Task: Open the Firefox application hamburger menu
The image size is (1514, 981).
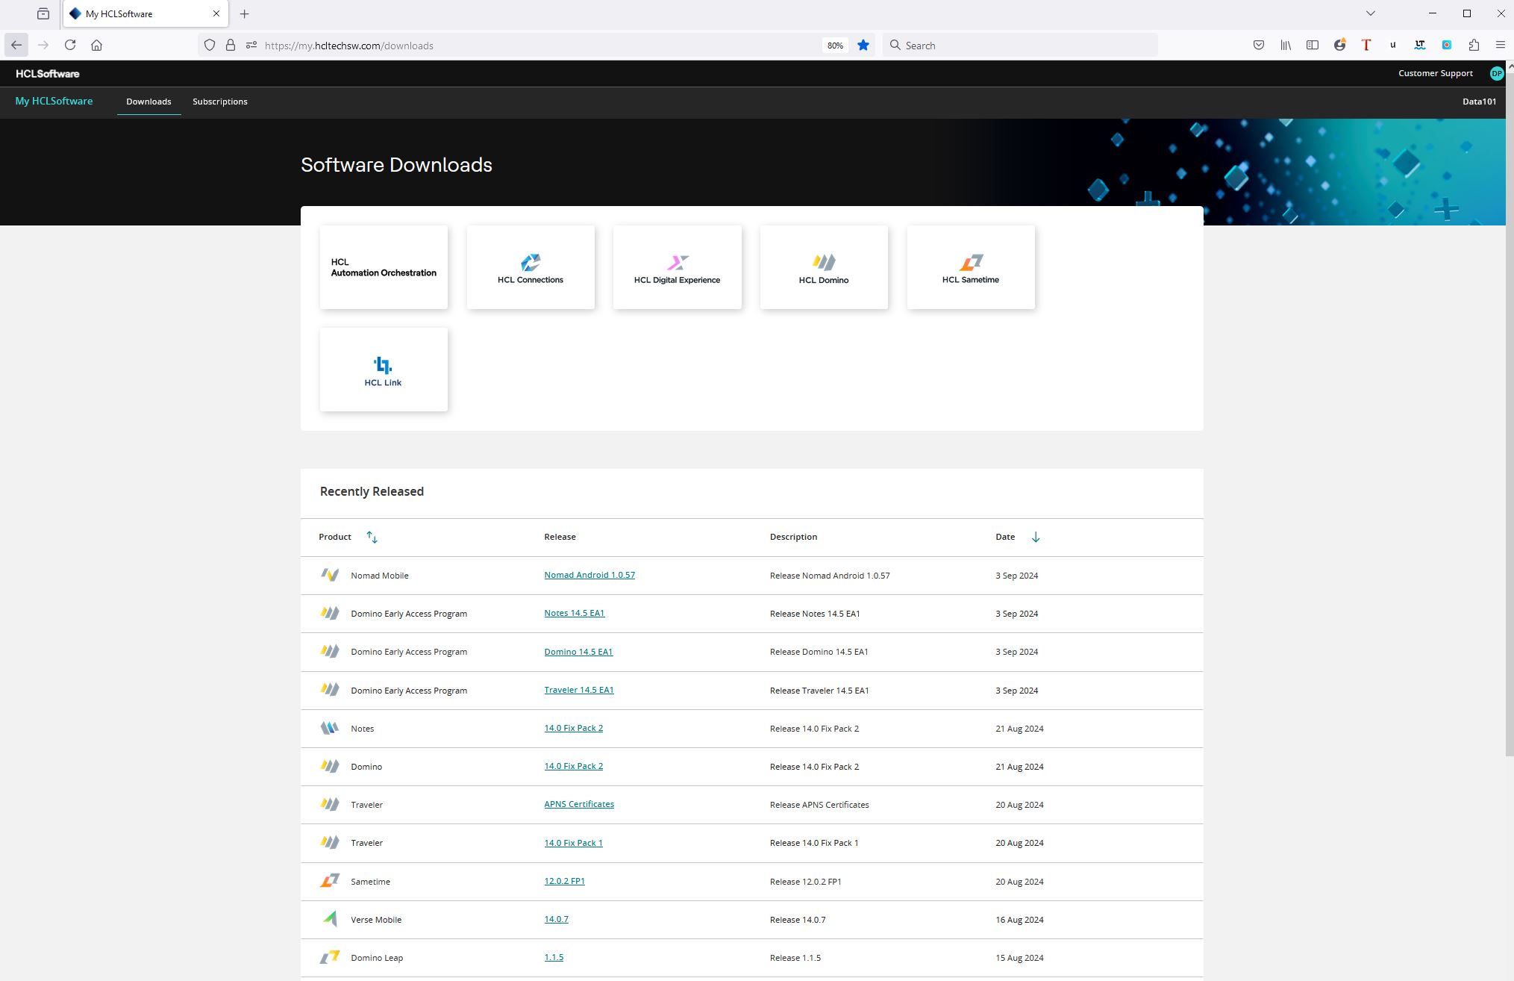Action: [1500, 46]
